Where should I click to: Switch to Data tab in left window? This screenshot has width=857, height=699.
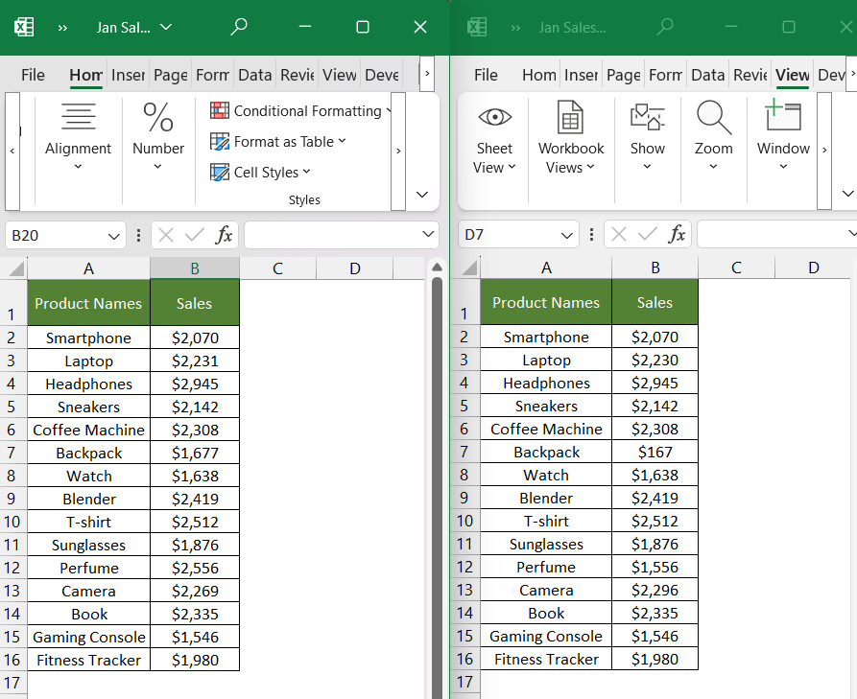pos(254,75)
